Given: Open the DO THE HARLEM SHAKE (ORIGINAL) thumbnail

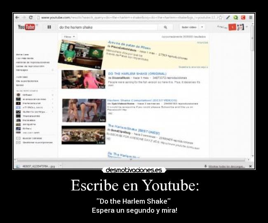Looking at the screenshot, I should [83, 79].
